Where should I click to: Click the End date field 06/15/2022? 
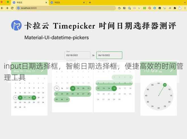[109, 55]
